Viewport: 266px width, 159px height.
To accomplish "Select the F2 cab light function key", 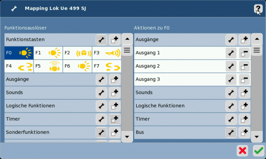I will tap(78, 53).
